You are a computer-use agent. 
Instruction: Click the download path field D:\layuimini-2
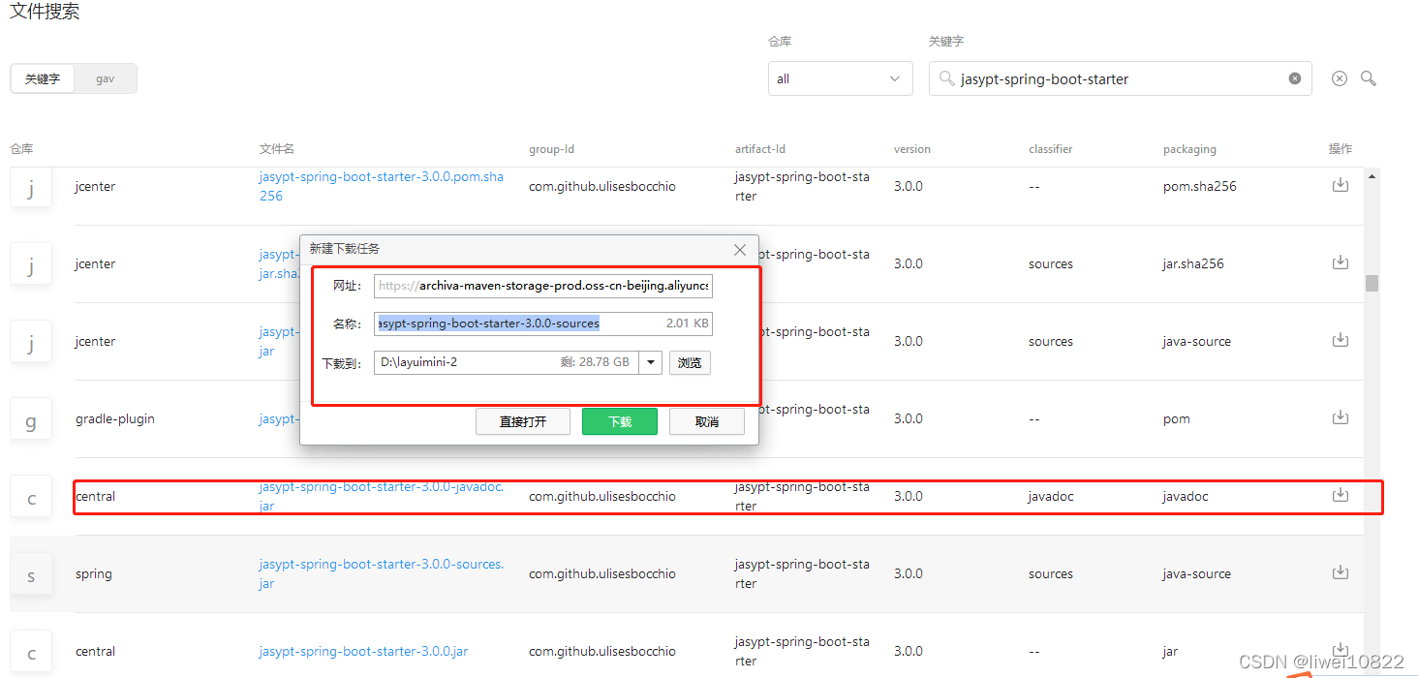507,363
